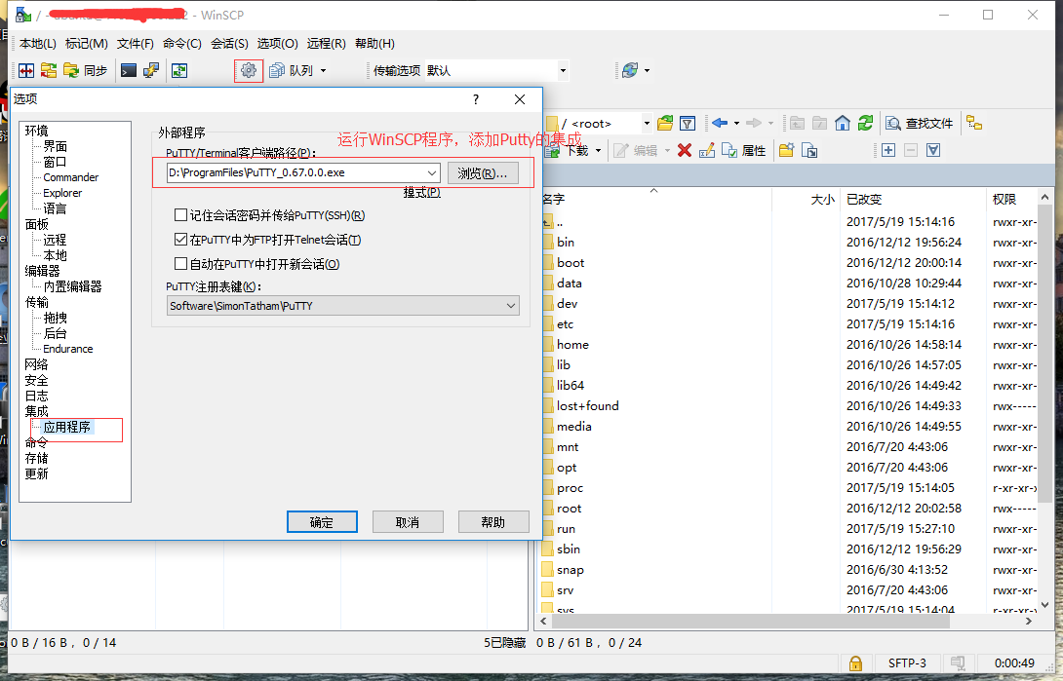
Task: Select 网络 in the options tree
Action: point(37,365)
